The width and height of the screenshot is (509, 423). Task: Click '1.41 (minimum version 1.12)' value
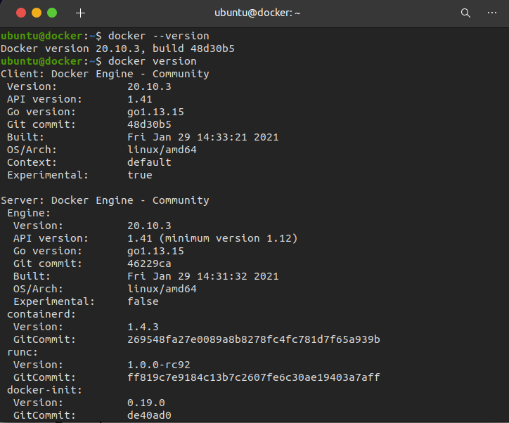point(212,238)
